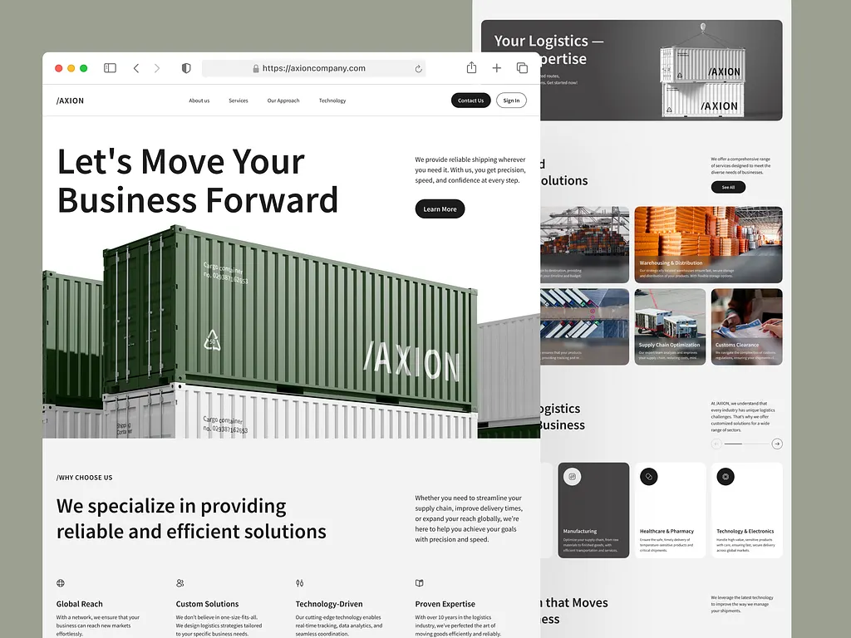The height and width of the screenshot is (638, 851).
Task: Click the carousel progress slider
Action: coord(745,444)
